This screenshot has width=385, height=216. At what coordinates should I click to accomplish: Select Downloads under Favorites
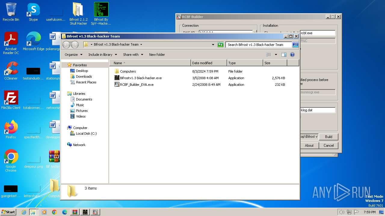(84, 76)
